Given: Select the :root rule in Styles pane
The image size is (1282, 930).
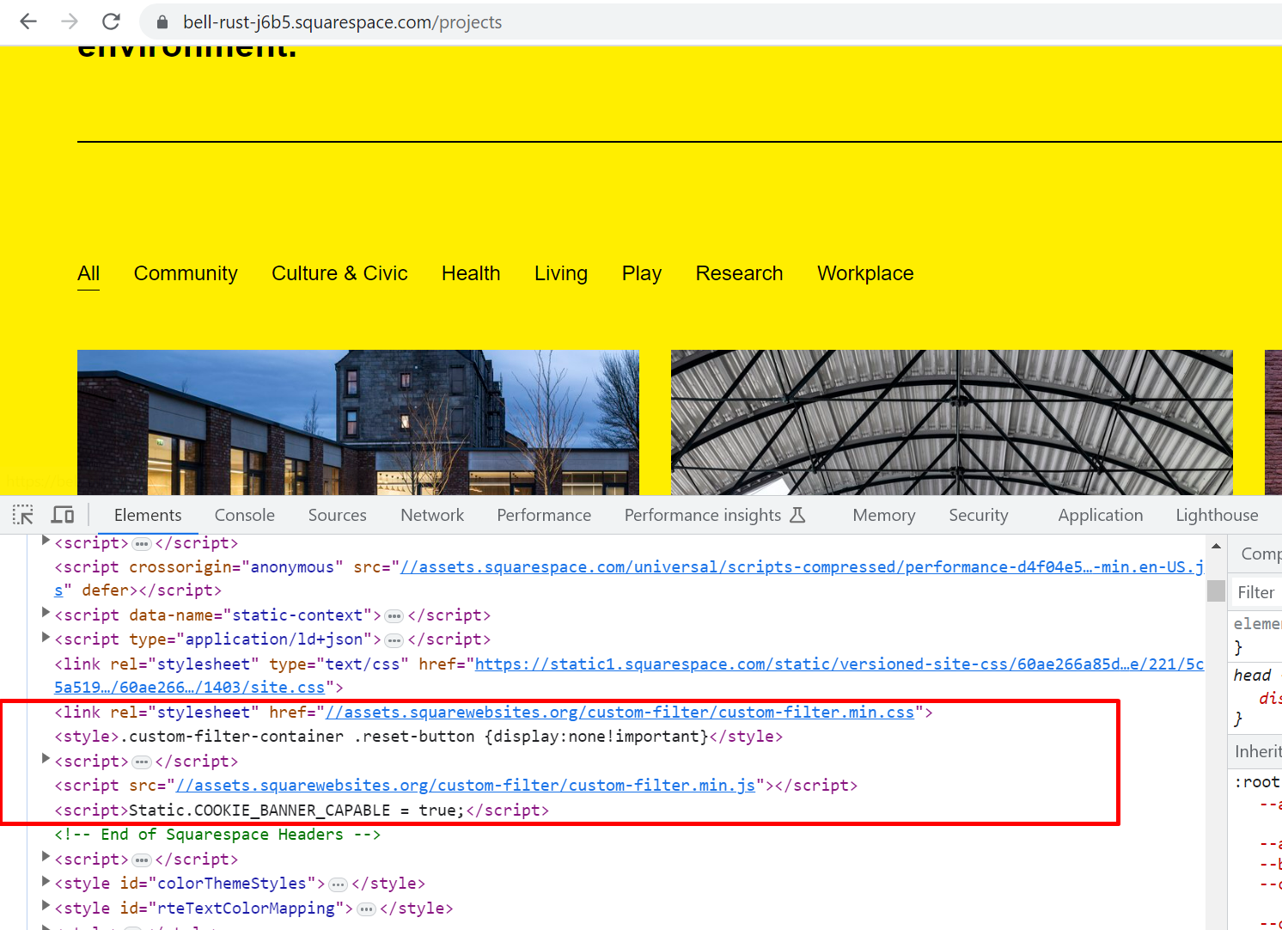Looking at the screenshot, I should tap(1257, 782).
